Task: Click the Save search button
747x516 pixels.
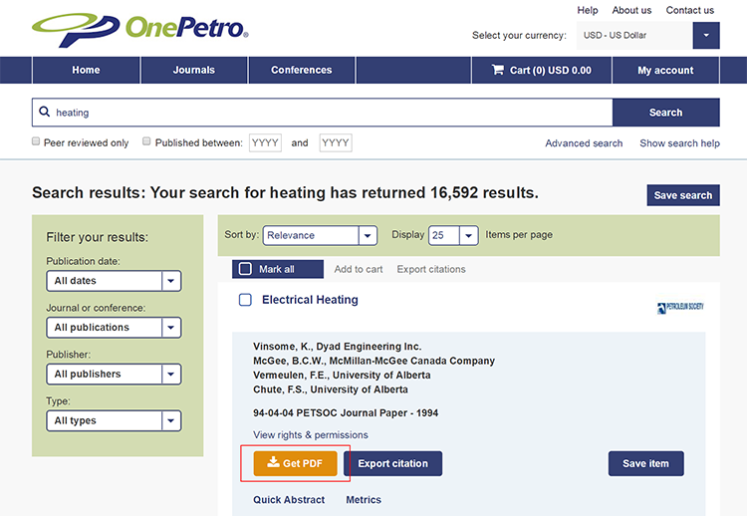Action: tap(683, 195)
